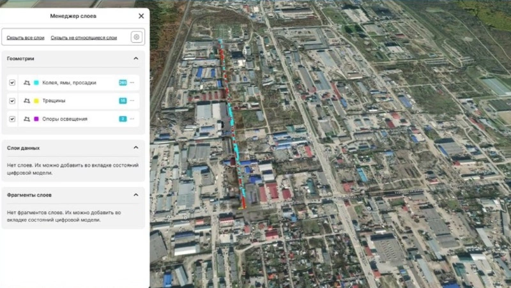Open layer manager settings gear
The width and height of the screenshot is (511, 288).
[x=137, y=37]
